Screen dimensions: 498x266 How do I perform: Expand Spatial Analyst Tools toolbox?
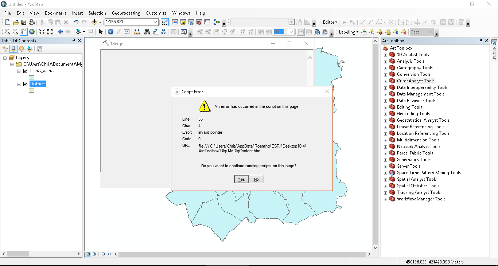coord(385,180)
